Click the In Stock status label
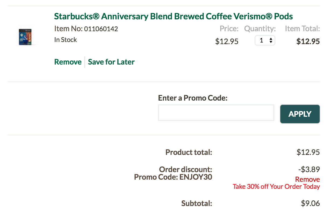This screenshot has height=213, width=331. pos(65,40)
